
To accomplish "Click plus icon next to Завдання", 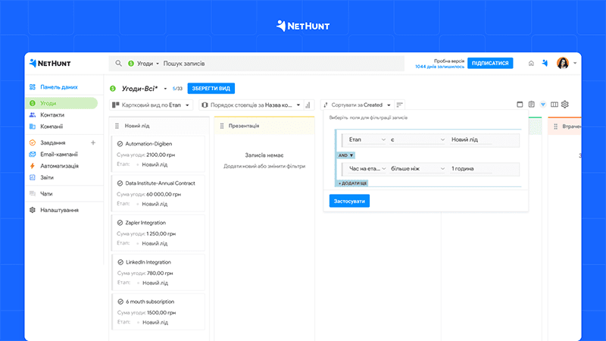I will tap(93, 142).
